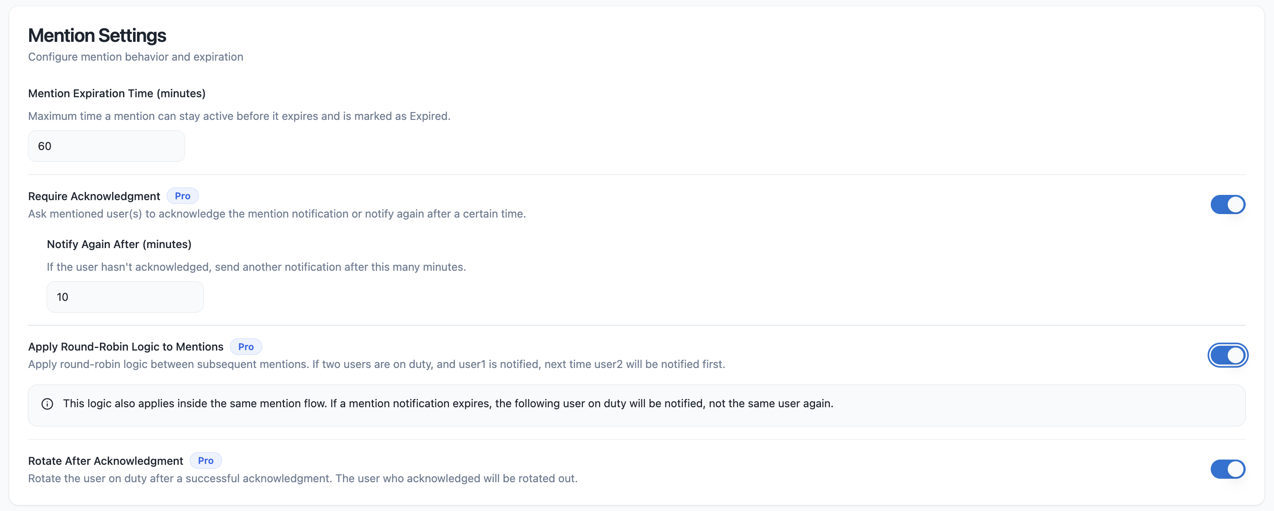Click the Pro badge beside Round-Robin Logic

245,347
